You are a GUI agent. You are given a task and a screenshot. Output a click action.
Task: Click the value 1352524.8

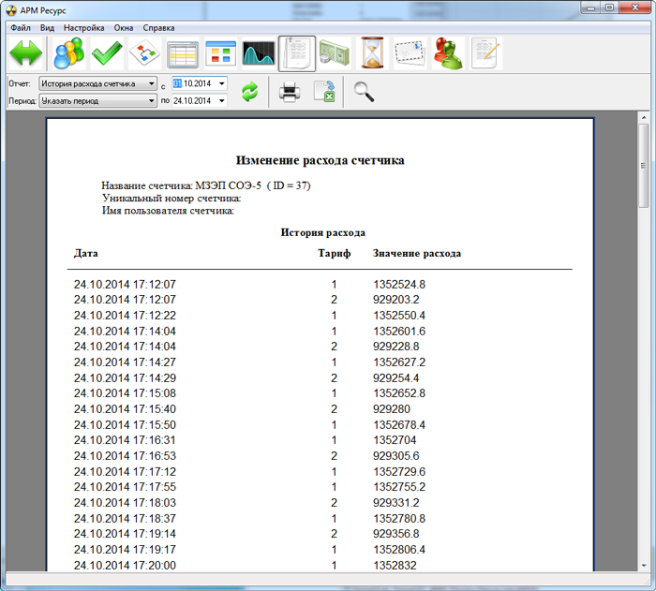click(399, 285)
